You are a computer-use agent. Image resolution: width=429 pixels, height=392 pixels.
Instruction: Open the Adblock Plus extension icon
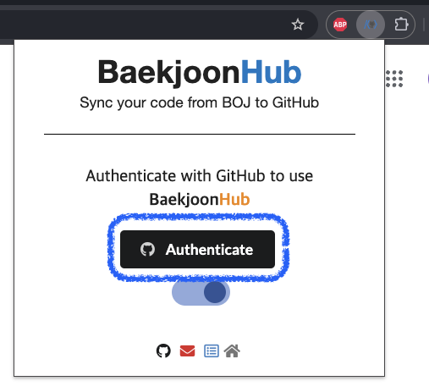pyautogui.click(x=340, y=25)
